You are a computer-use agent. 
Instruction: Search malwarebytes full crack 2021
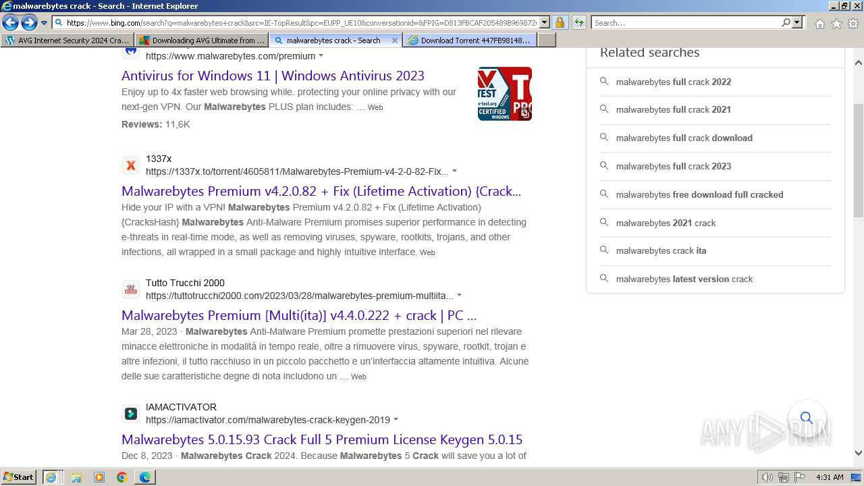tap(715, 109)
